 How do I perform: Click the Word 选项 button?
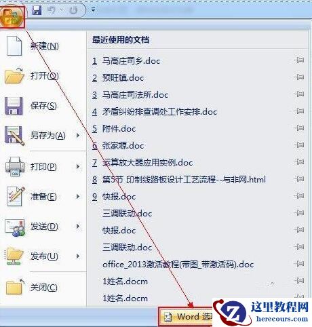[x=187, y=317]
